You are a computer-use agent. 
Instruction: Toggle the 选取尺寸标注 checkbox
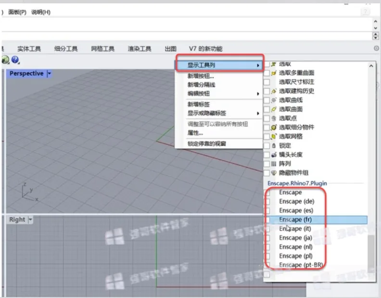click(x=267, y=82)
